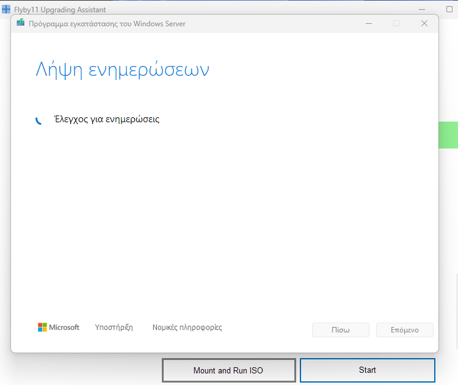Image resolution: width=458 pixels, height=385 pixels.
Task: Open the Υποστήριξη support link
Action: (114, 328)
